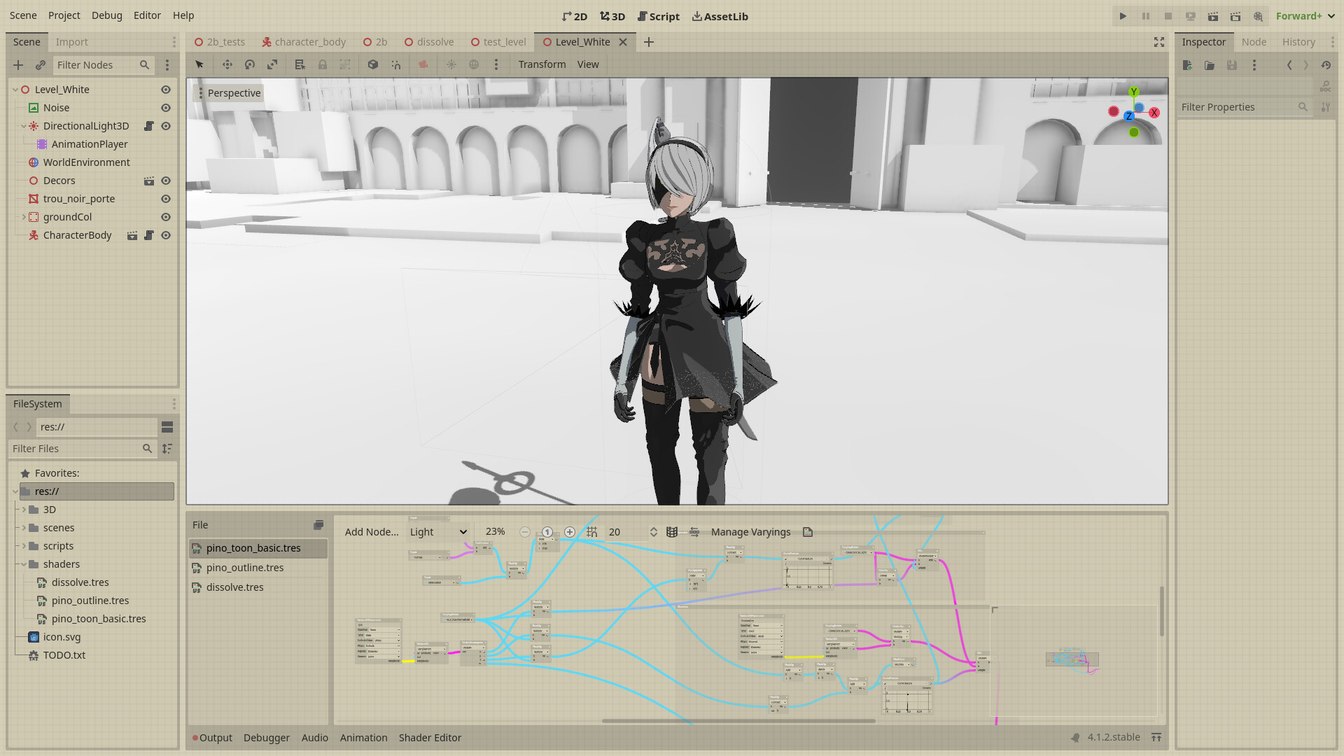The height and width of the screenshot is (756, 1344).
Task: Hide the Noise node visibility eye
Action: click(x=166, y=108)
